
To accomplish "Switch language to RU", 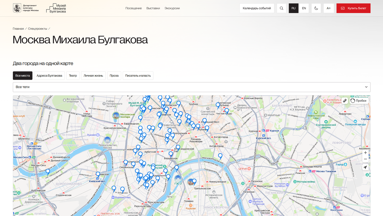I will pyautogui.click(x=294, y=8).
